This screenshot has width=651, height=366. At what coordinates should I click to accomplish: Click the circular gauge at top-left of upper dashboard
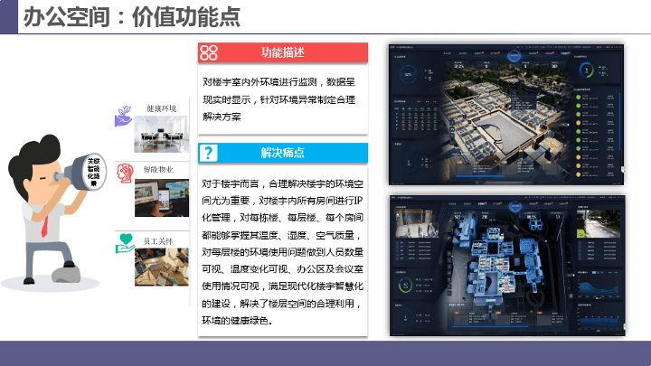point(408,75)
